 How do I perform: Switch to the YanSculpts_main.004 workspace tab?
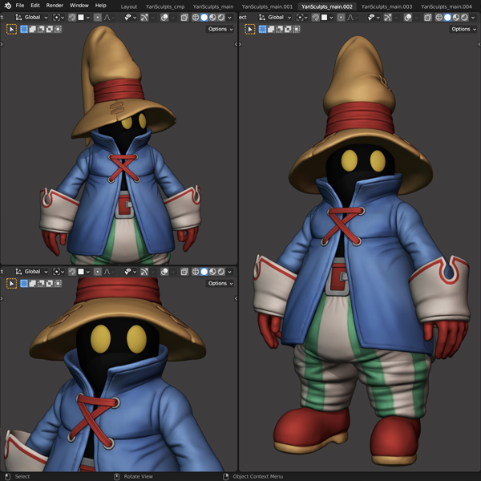[447, 6]
